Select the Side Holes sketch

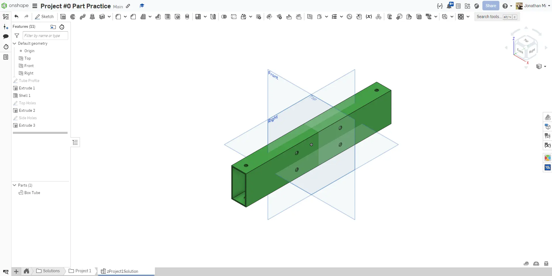(x=28, y=118)
